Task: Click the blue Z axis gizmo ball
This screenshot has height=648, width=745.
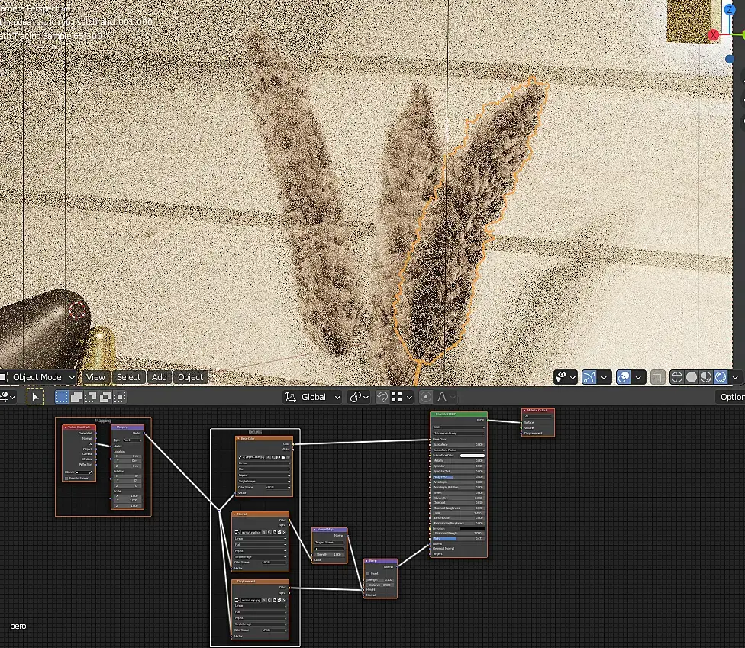Action: [x=729, y=9]
